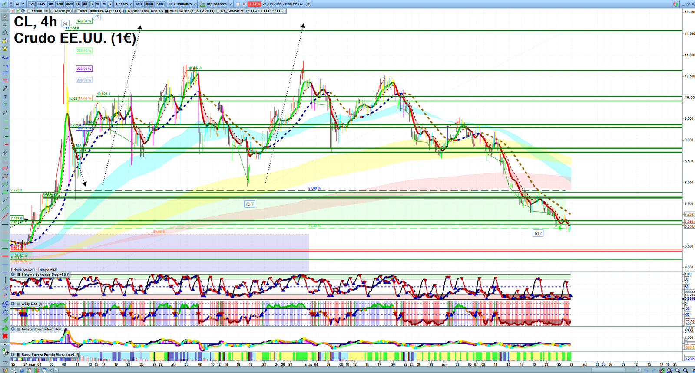Viewport: 695px width, 373px height.
Task: Select the ruler measuring tool
Action: (x=5, y=153)
